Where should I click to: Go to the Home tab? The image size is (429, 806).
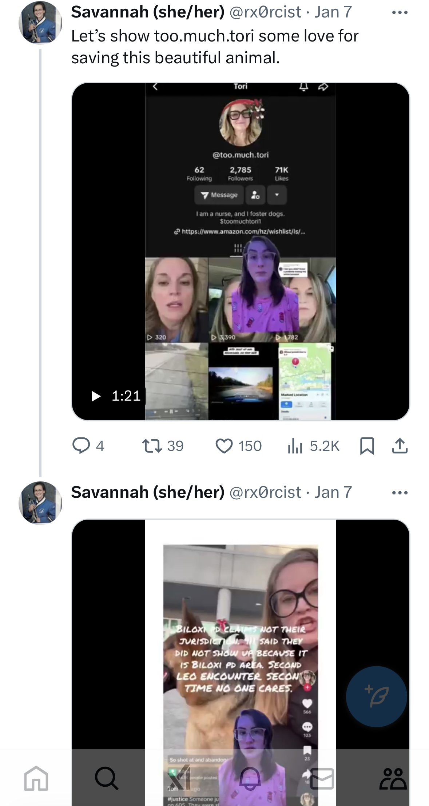click(36, 778)
